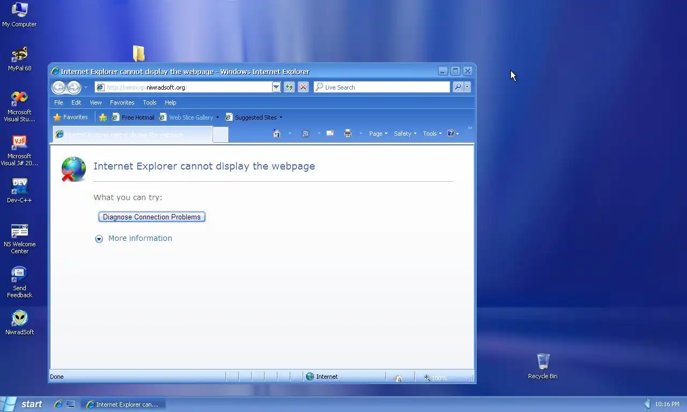Refresh the page with green arrows button
Image resolution: width=687 pixels, height=412 pixels.
tap(289, 87)
